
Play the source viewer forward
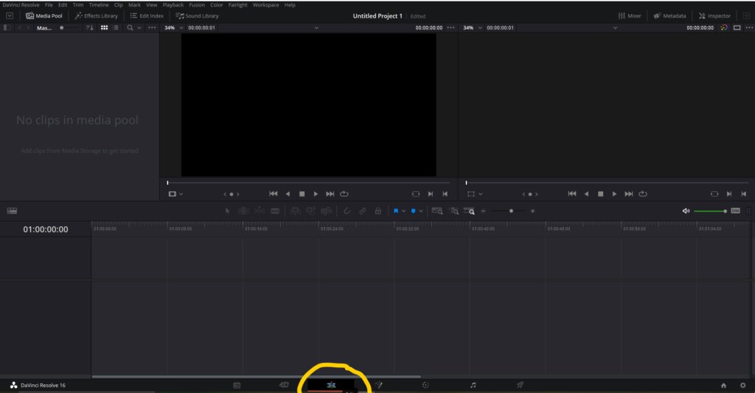coord(316,194)
